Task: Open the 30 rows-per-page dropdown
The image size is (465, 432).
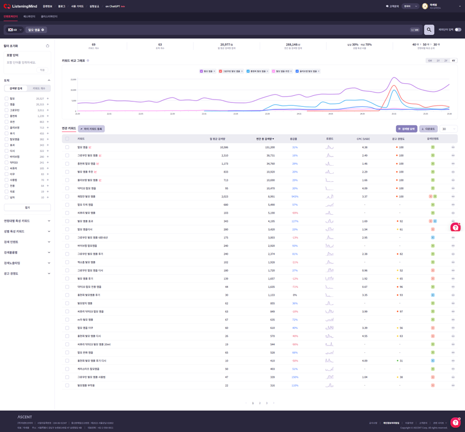Action: [448, 129]
